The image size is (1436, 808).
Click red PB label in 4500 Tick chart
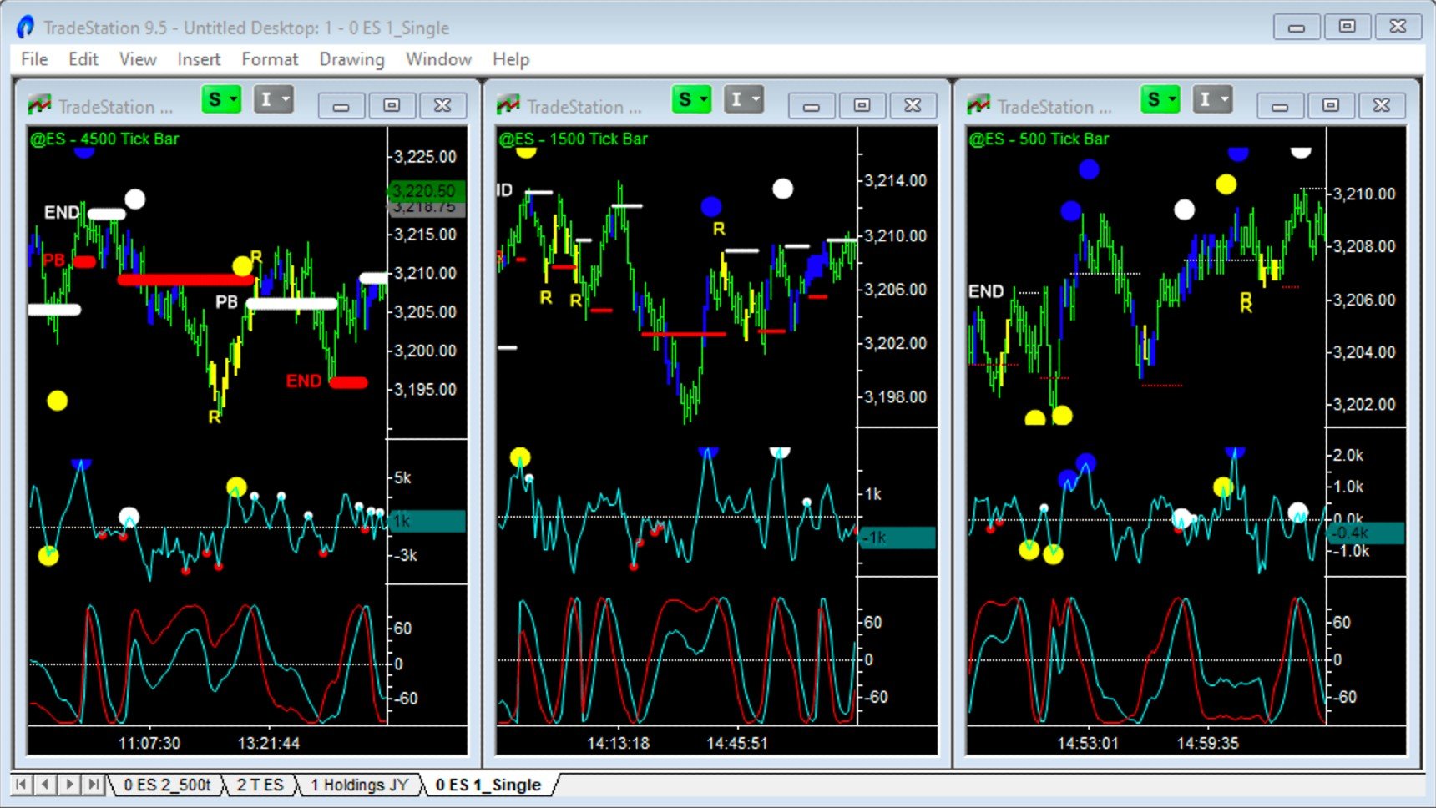tap(54, 260)
